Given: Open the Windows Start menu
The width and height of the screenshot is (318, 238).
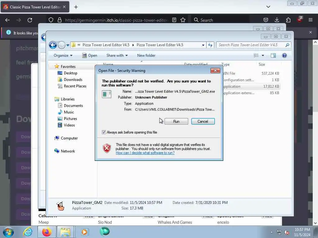Looking at the screenshot, I should (8, 232).
